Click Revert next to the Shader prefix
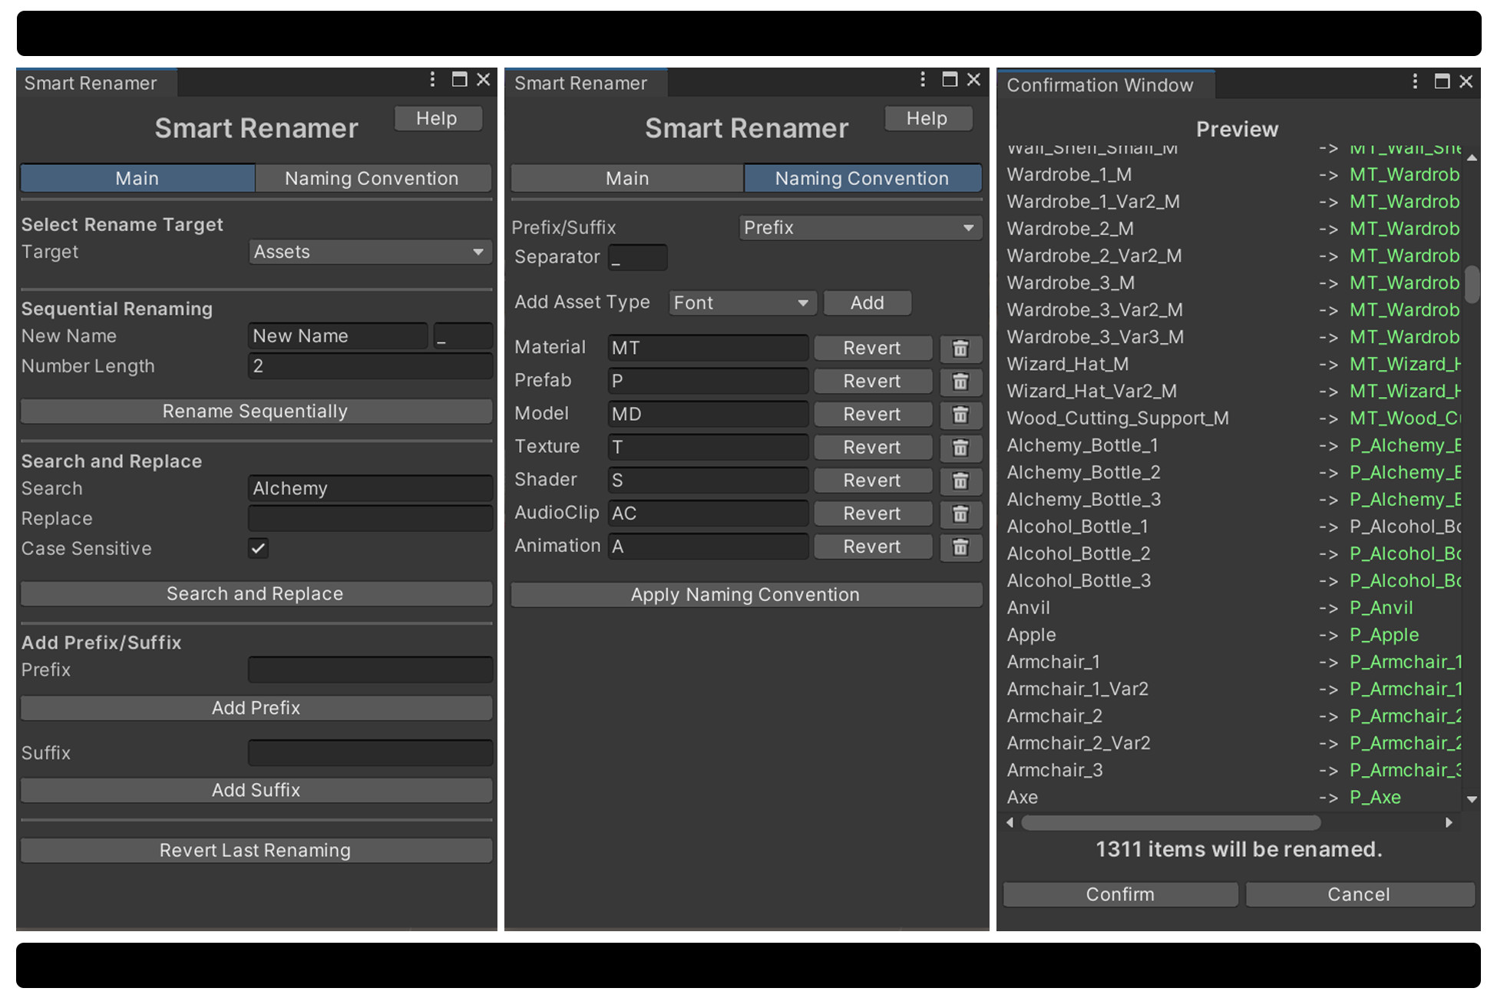Image resolution: width=1497 pixels, height=998 pixels. pos(872,480)
